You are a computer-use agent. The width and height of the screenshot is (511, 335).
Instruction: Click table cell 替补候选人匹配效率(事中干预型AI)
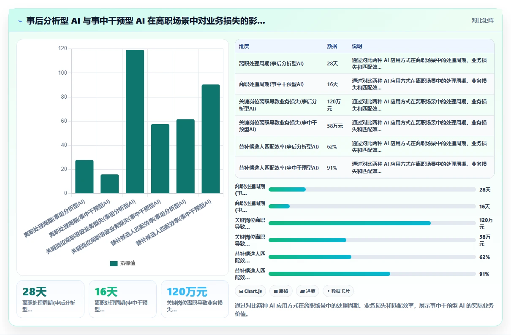pos(279,167)
